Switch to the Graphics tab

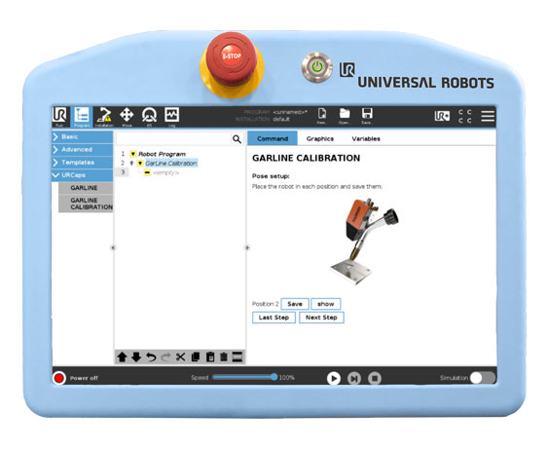[320, 139]
